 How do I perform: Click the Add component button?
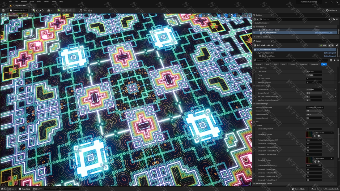pos(323,45)
